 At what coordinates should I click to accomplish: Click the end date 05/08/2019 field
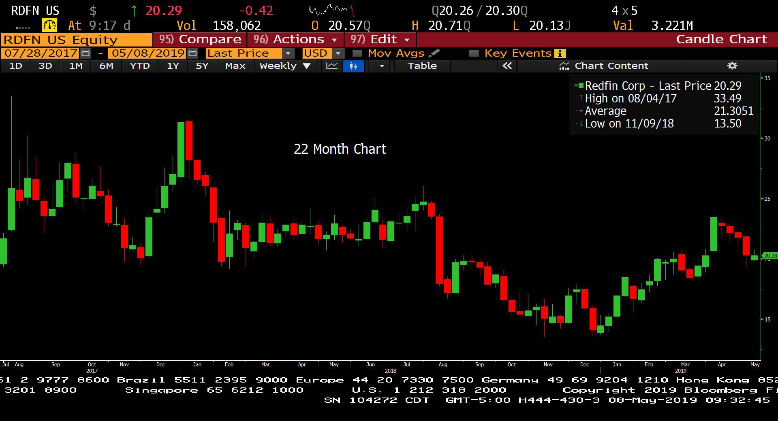click(x=147, y=53)
